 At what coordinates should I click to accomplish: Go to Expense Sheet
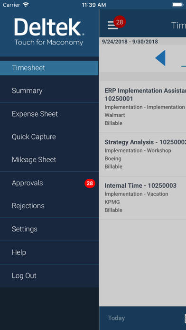pos(49,114)
